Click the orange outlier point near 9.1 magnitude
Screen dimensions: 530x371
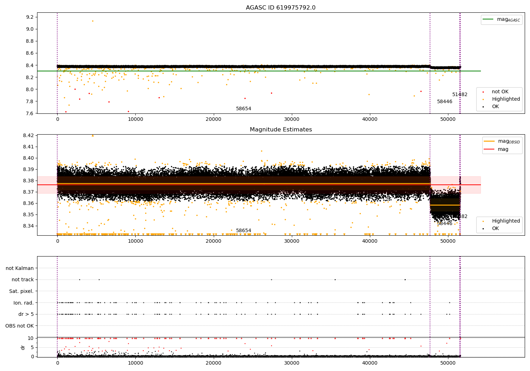(x=93, y=21)
